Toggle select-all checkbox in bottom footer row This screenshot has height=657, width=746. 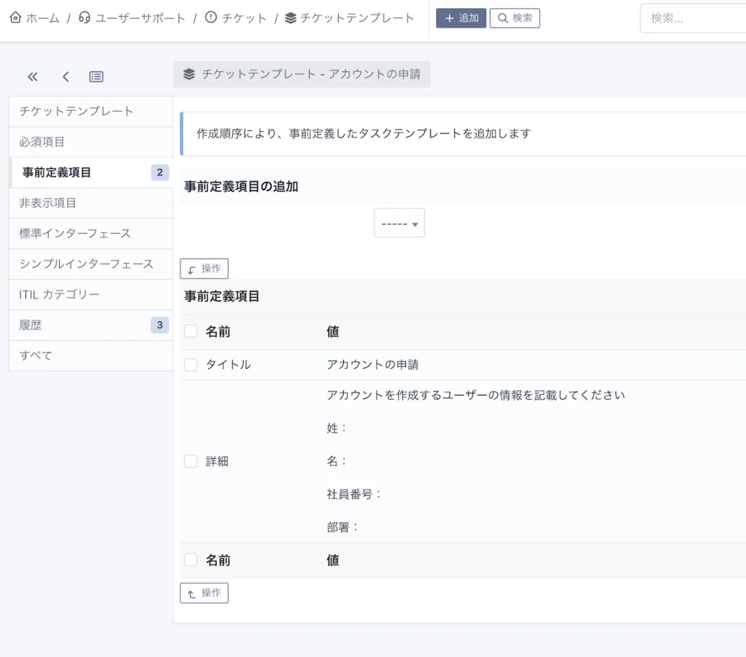(x=191, y=560)
